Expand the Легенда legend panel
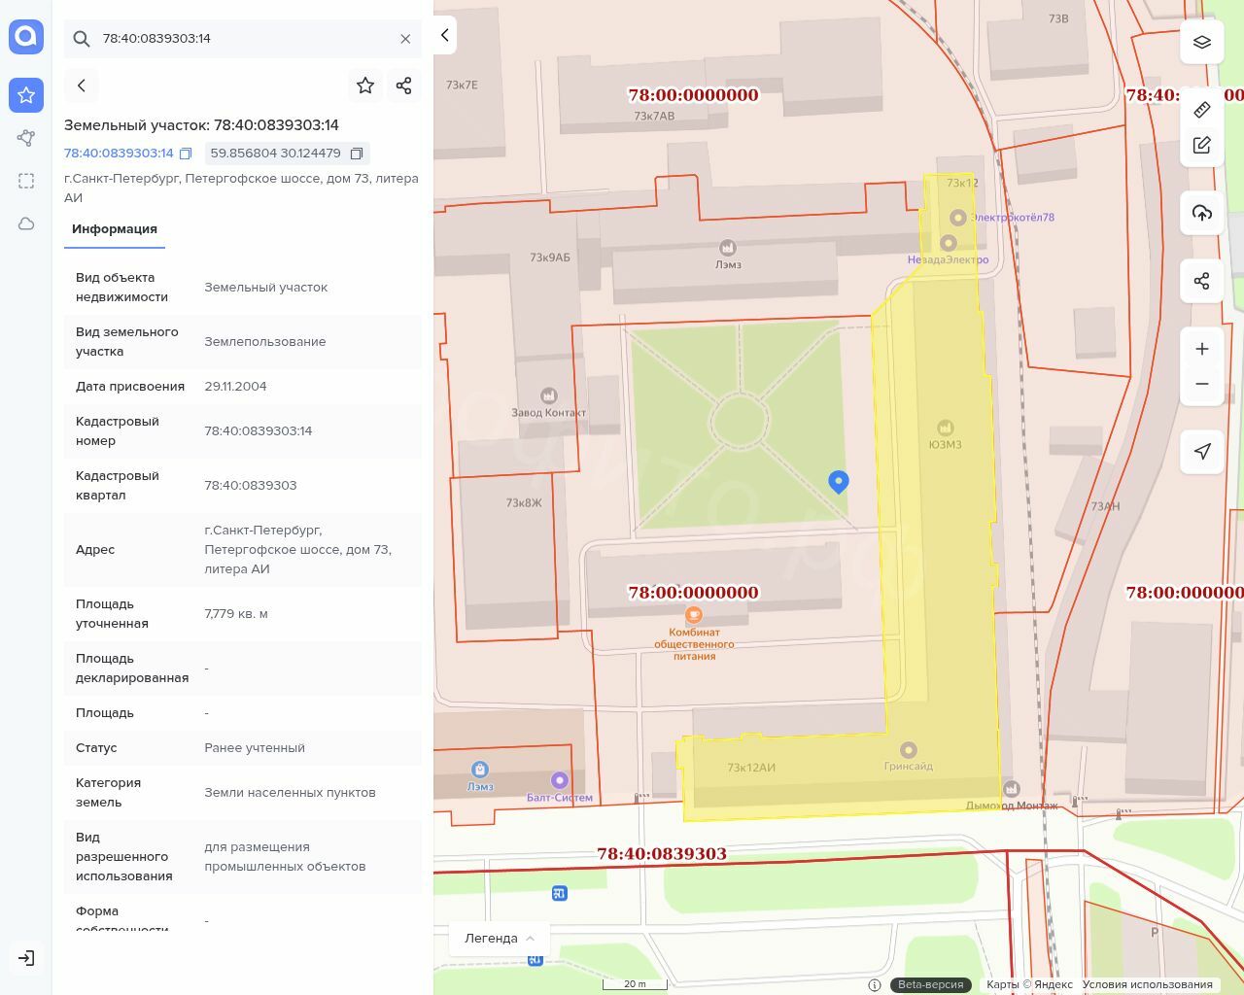 tap(500, 938)
